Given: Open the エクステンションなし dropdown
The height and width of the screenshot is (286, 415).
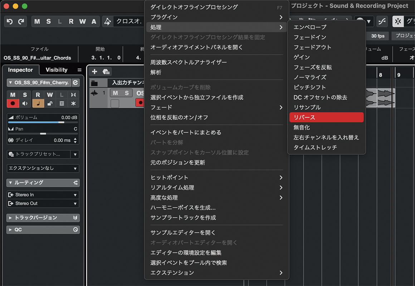Looking at the screenshot, I should point(43,168).
